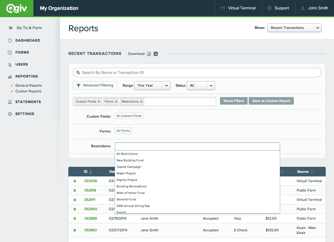Screen dimensions: 334x242
Task: Remove the Restrictions filter tag
Action: [141, 101]
